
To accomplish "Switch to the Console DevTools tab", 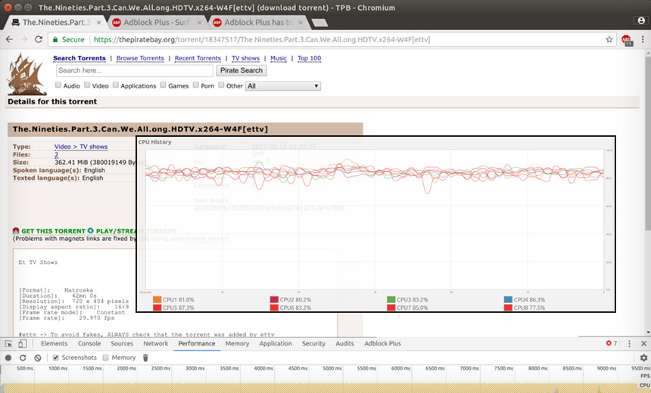I will 89,344.
